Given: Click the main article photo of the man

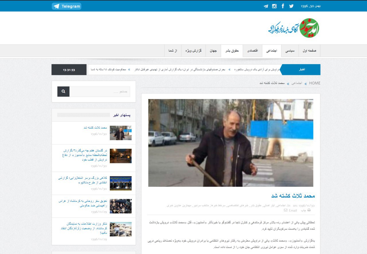Looking at the screenshot, I should point(231,143).
